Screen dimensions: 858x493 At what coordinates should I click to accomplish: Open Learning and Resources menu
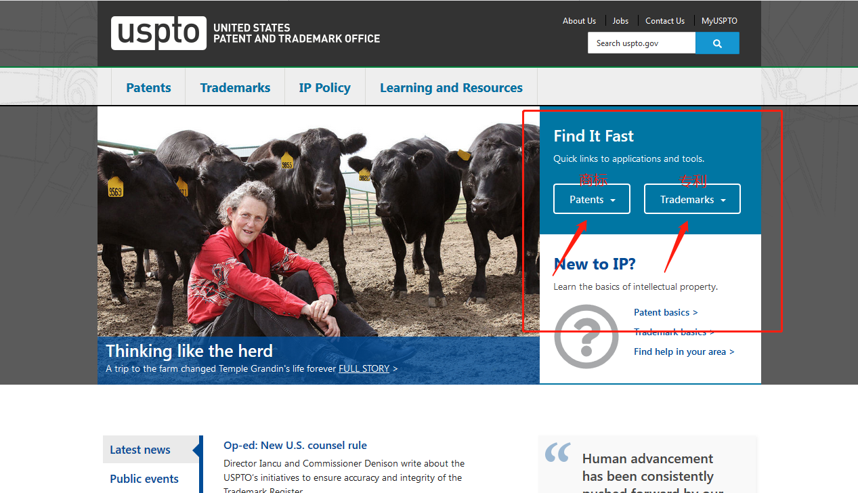451,87
